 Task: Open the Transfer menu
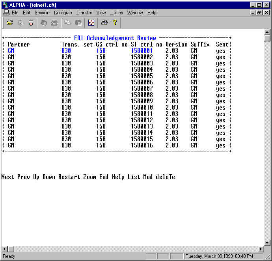tap(84, 13)
